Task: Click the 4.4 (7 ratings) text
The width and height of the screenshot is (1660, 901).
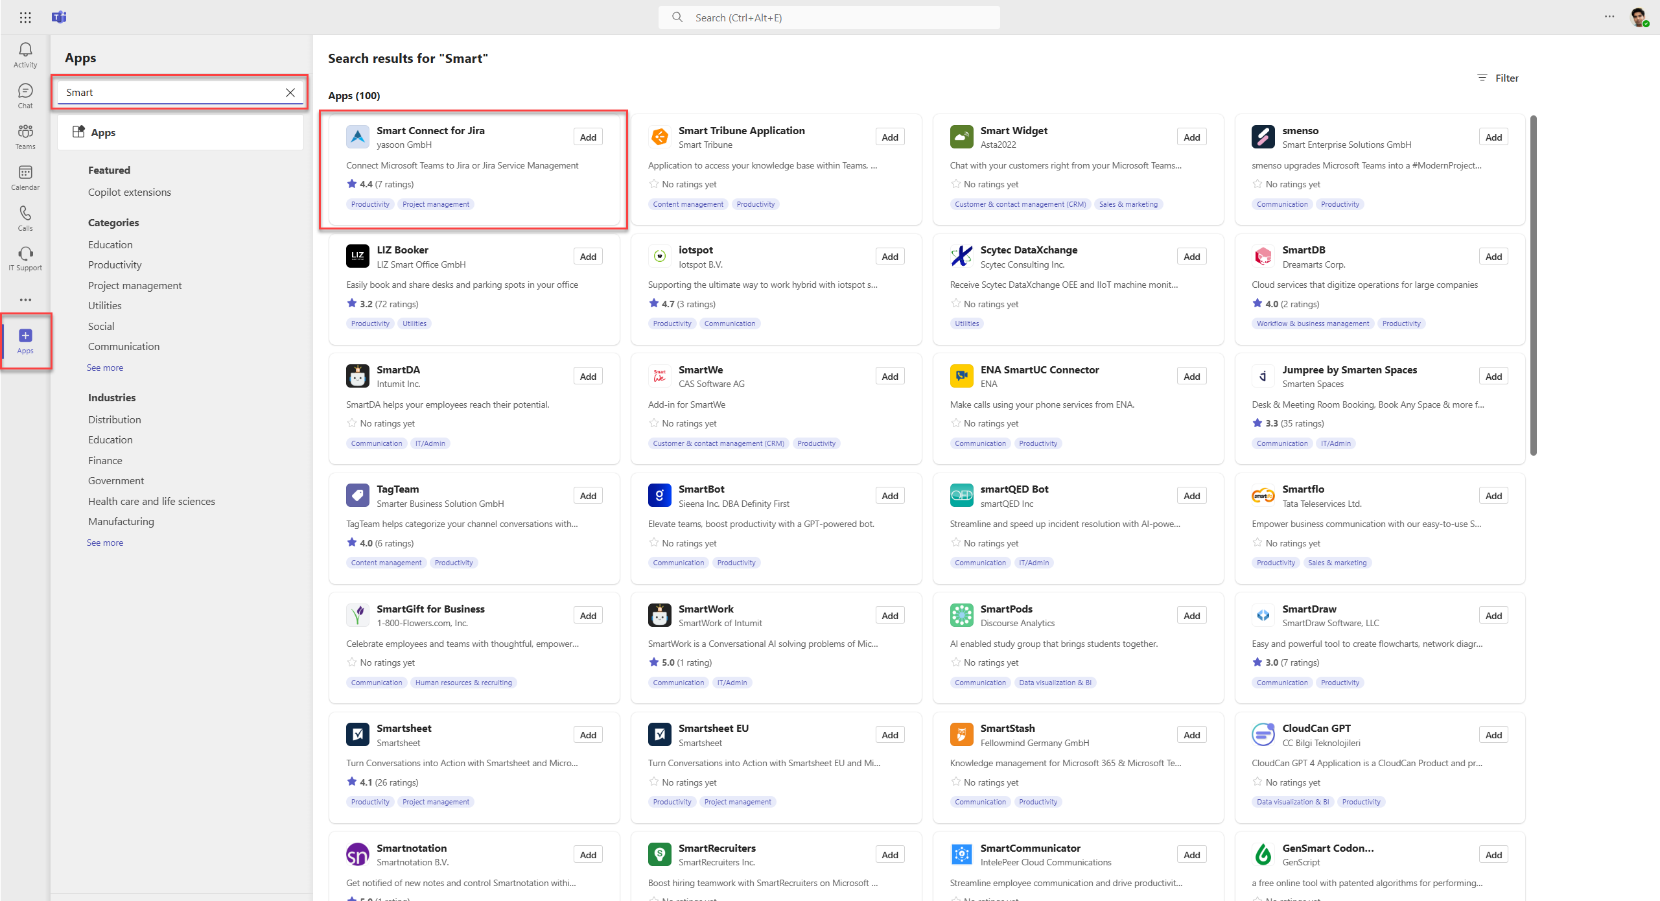Action: pos(386,184)
